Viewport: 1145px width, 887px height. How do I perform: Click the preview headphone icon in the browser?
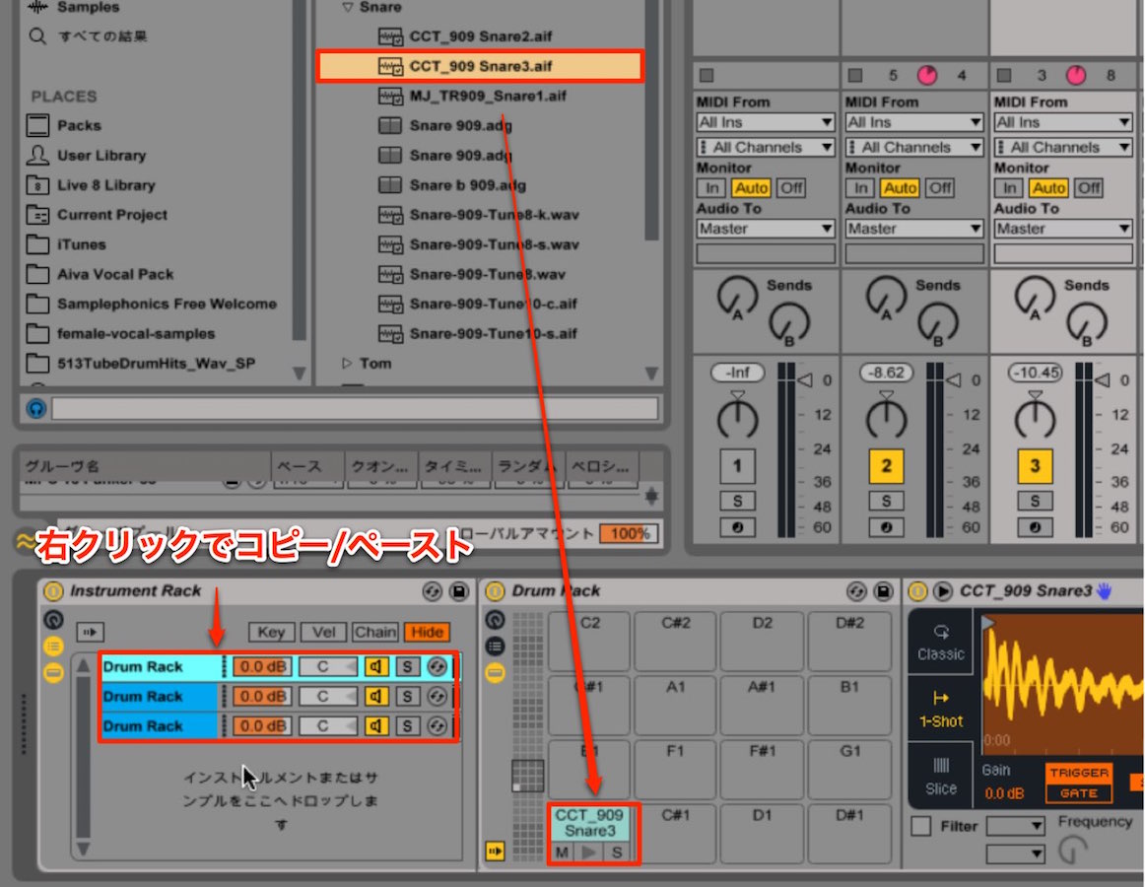point(35,408)
